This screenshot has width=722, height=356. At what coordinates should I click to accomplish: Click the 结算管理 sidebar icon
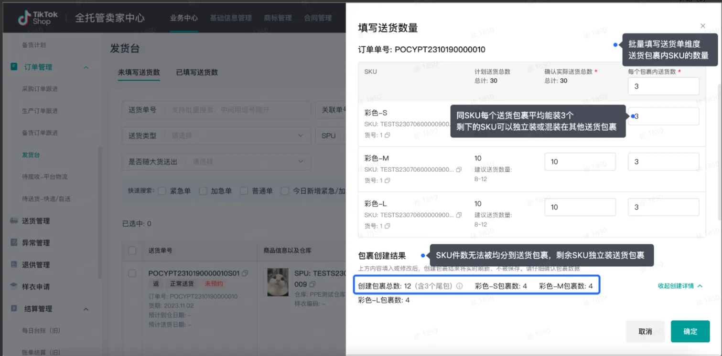[x=14, y=308]
